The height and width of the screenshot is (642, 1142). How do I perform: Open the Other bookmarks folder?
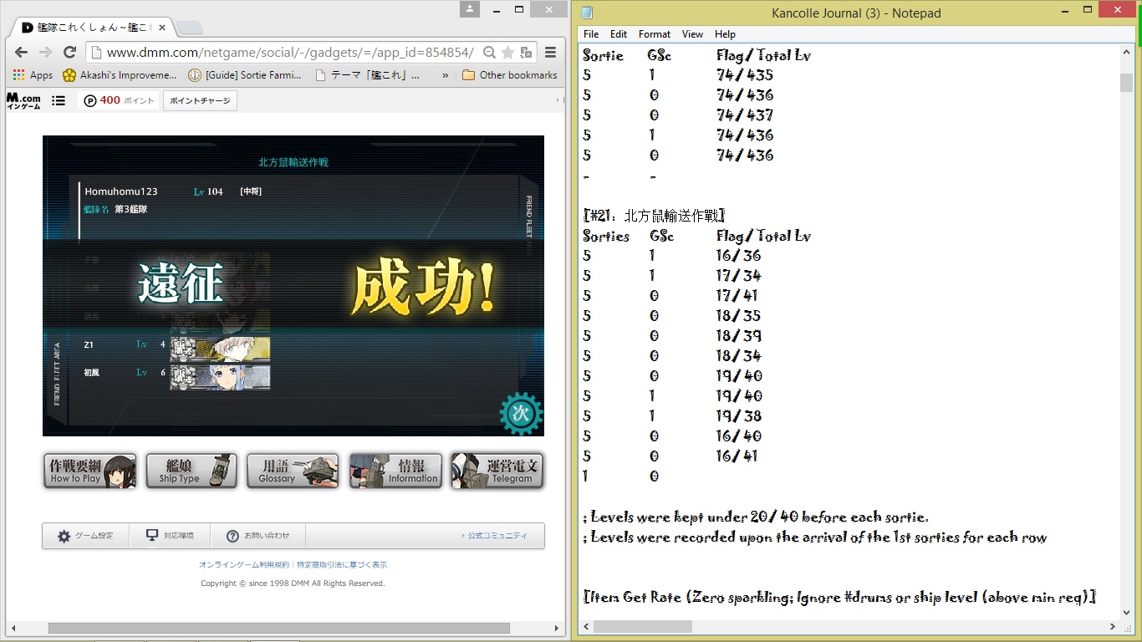point(509,75)
